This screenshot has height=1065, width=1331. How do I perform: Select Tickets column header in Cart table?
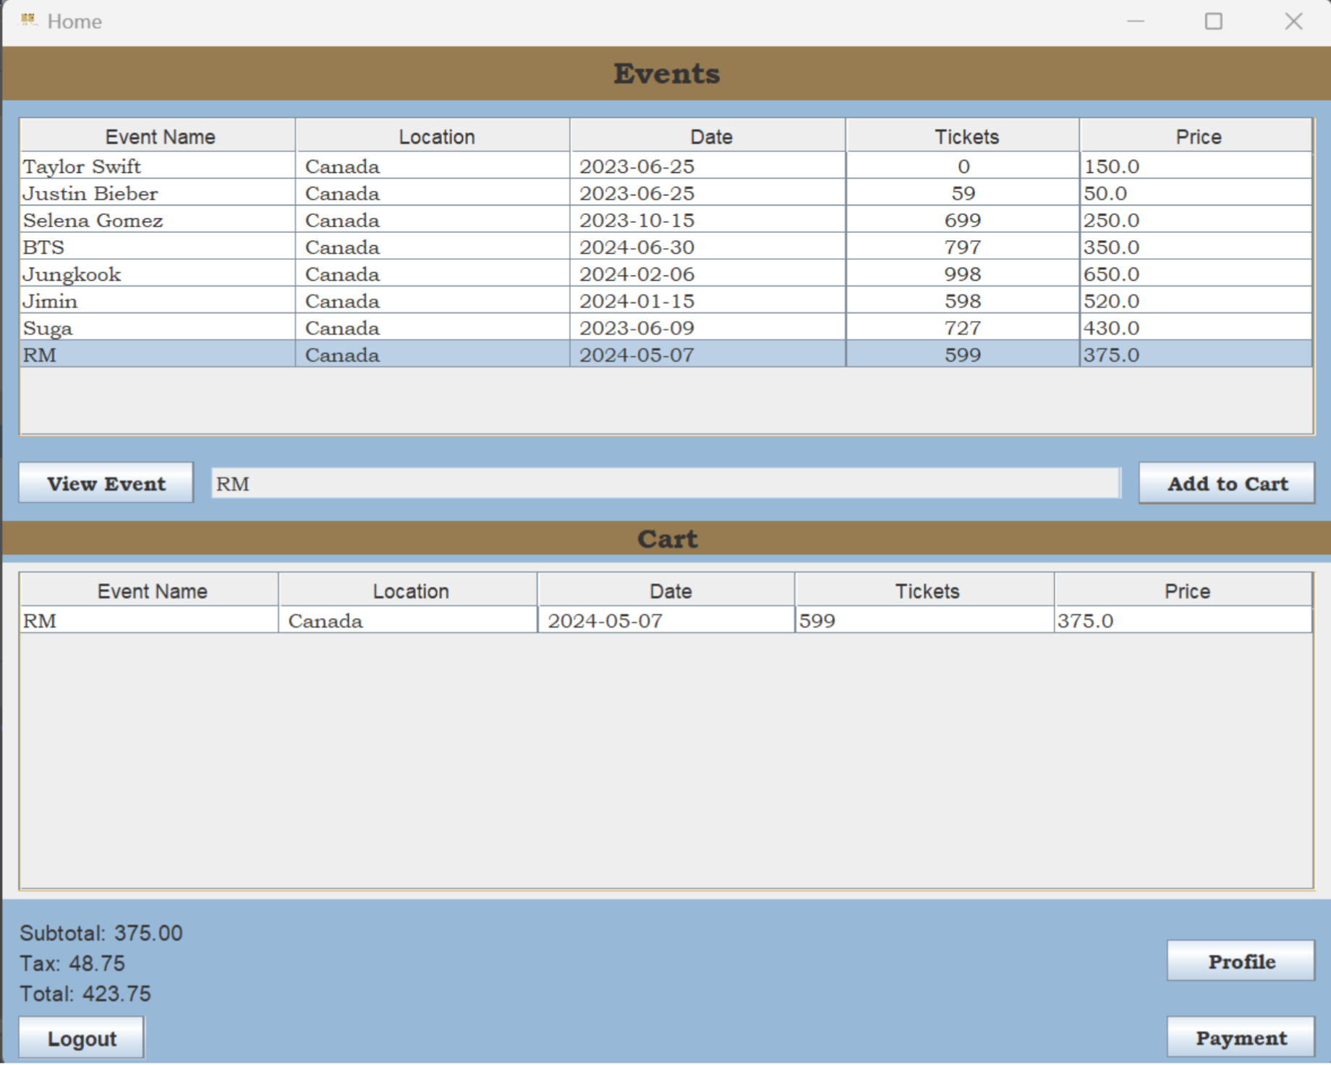click(925, 590)
